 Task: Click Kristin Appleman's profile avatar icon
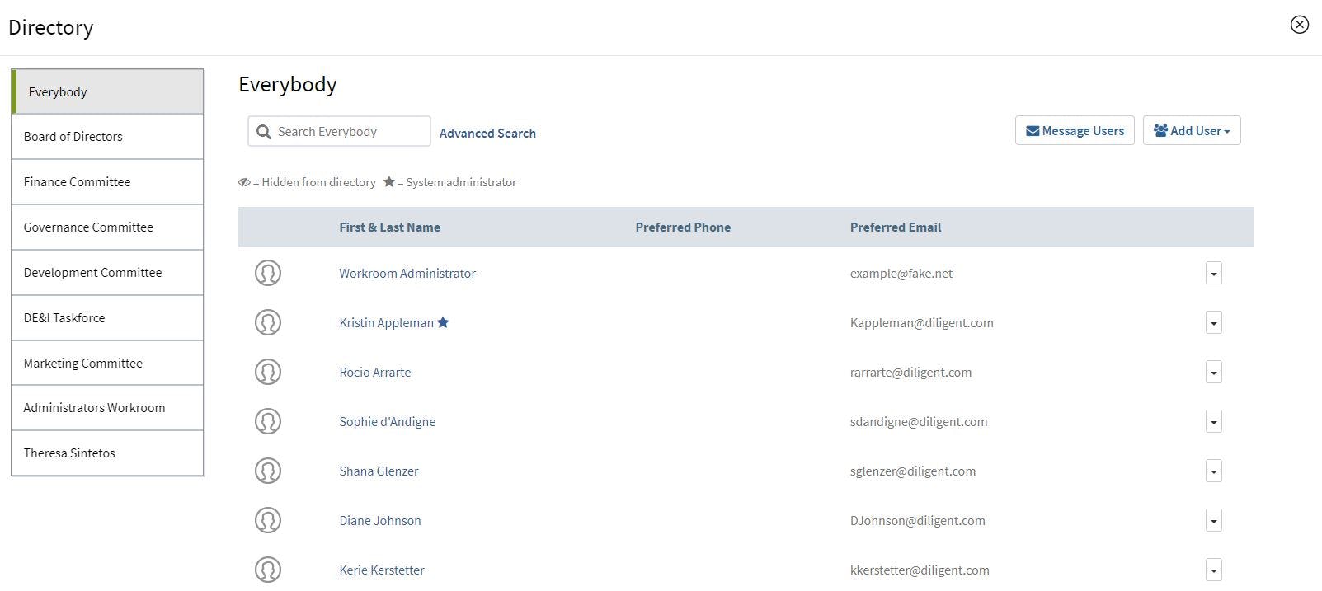tap(268, 322)
